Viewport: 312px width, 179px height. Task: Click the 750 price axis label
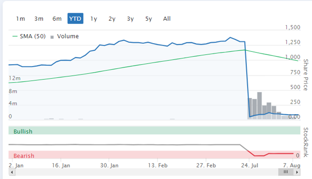pos(295,72)
